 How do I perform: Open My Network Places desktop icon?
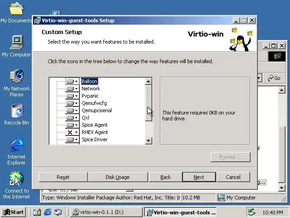17,83
